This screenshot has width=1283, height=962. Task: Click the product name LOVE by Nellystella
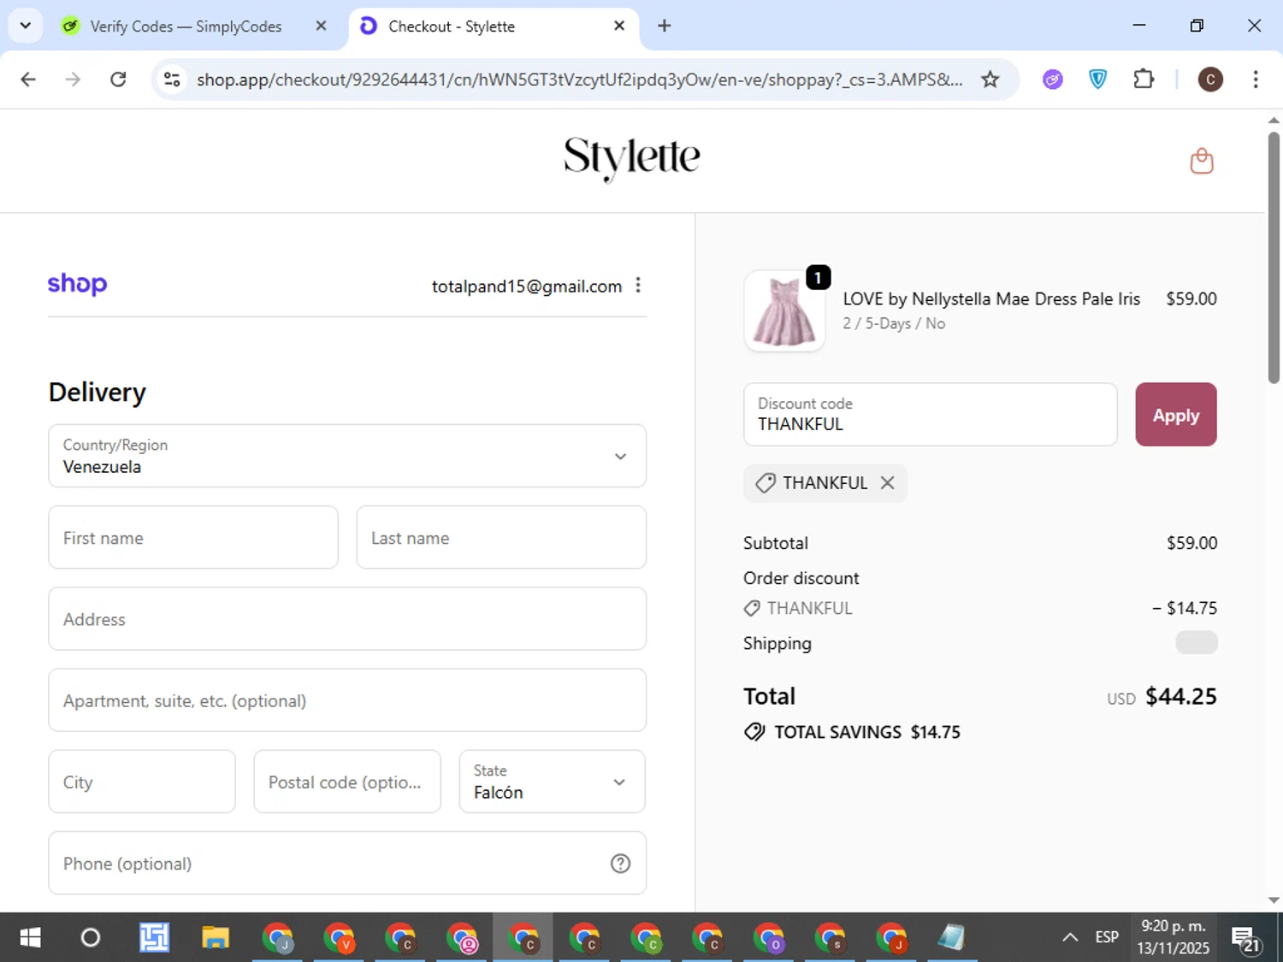991,298
